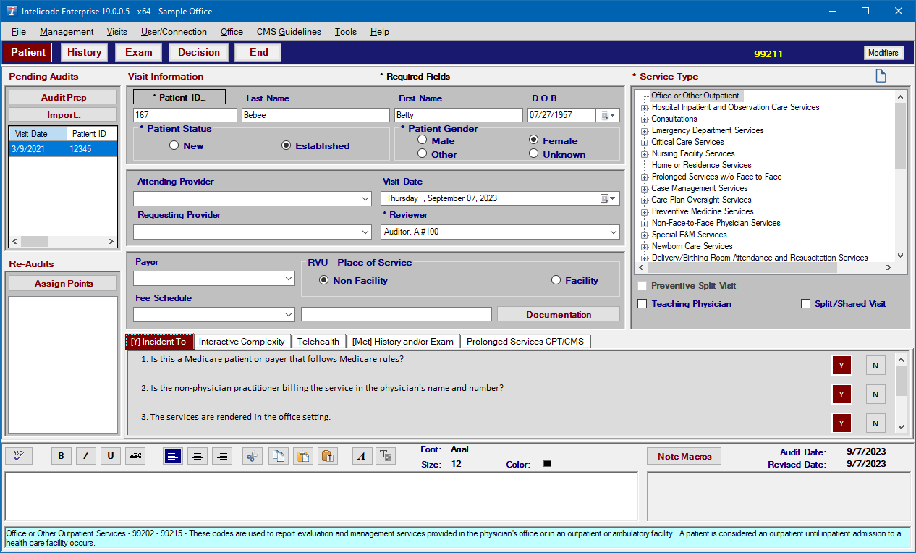Go to the Decision section

click(199, 52)
